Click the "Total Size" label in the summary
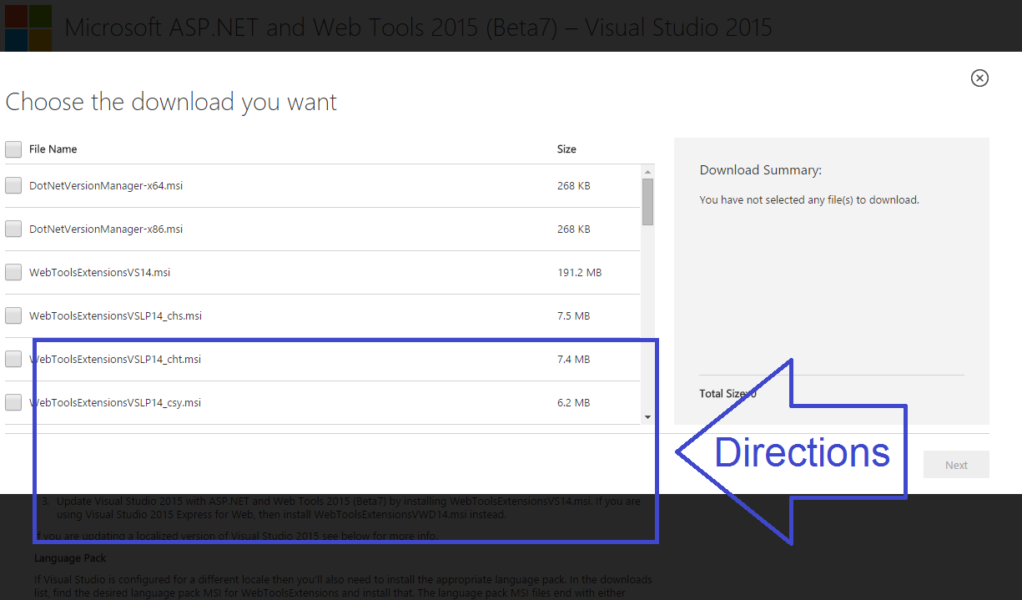Viewport: 1022px width, 600px height. pyautogui.click(x=724, y=393)
